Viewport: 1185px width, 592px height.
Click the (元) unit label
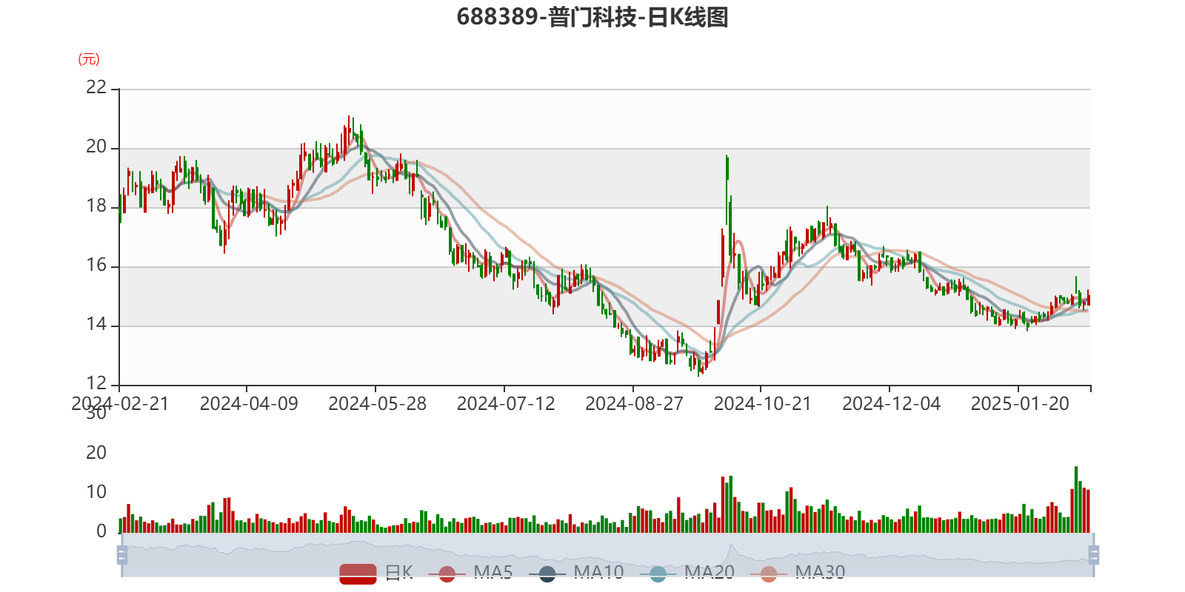[x=89, y=59]
